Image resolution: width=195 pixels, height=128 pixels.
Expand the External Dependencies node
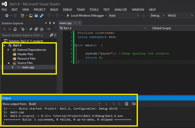tap(8, 50)
